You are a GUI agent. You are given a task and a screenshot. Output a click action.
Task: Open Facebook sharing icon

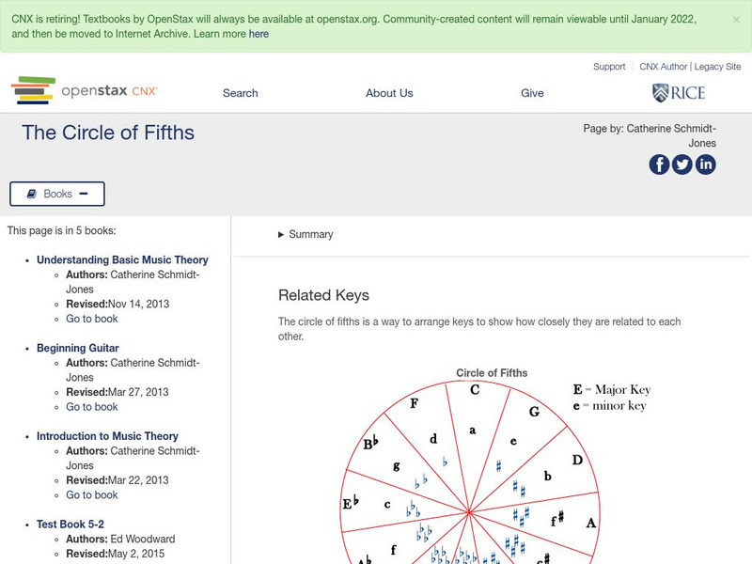(x=658, y=164)
